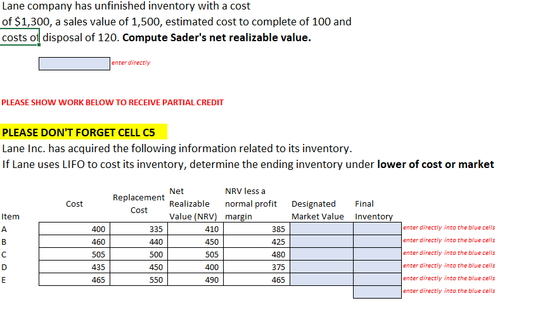This screenshot has height=336, width=533.
Task: Click the Replacement Cost column header
Action: pyautogui.click(x=139, y=204)
